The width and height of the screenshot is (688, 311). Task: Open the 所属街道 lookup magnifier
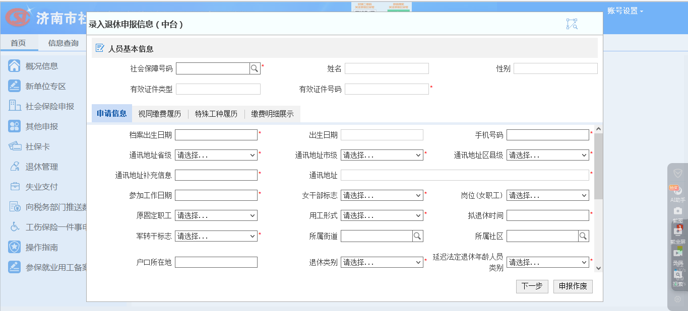[x=418, y=236]
